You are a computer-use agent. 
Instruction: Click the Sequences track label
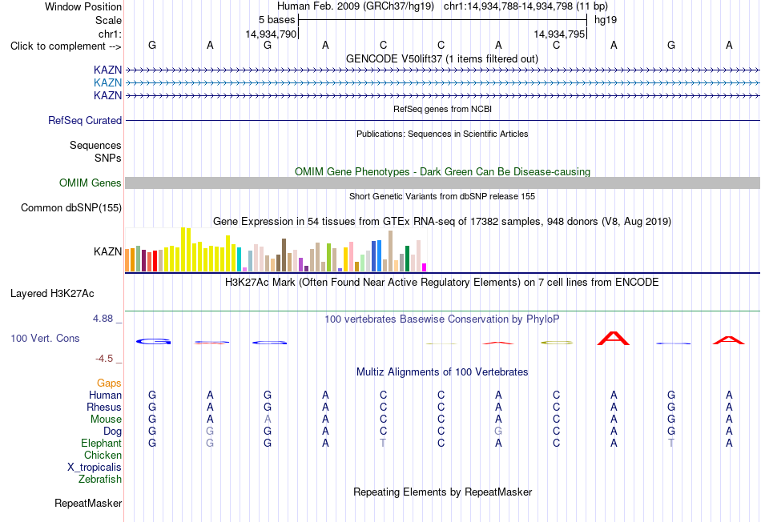point(95,145)
